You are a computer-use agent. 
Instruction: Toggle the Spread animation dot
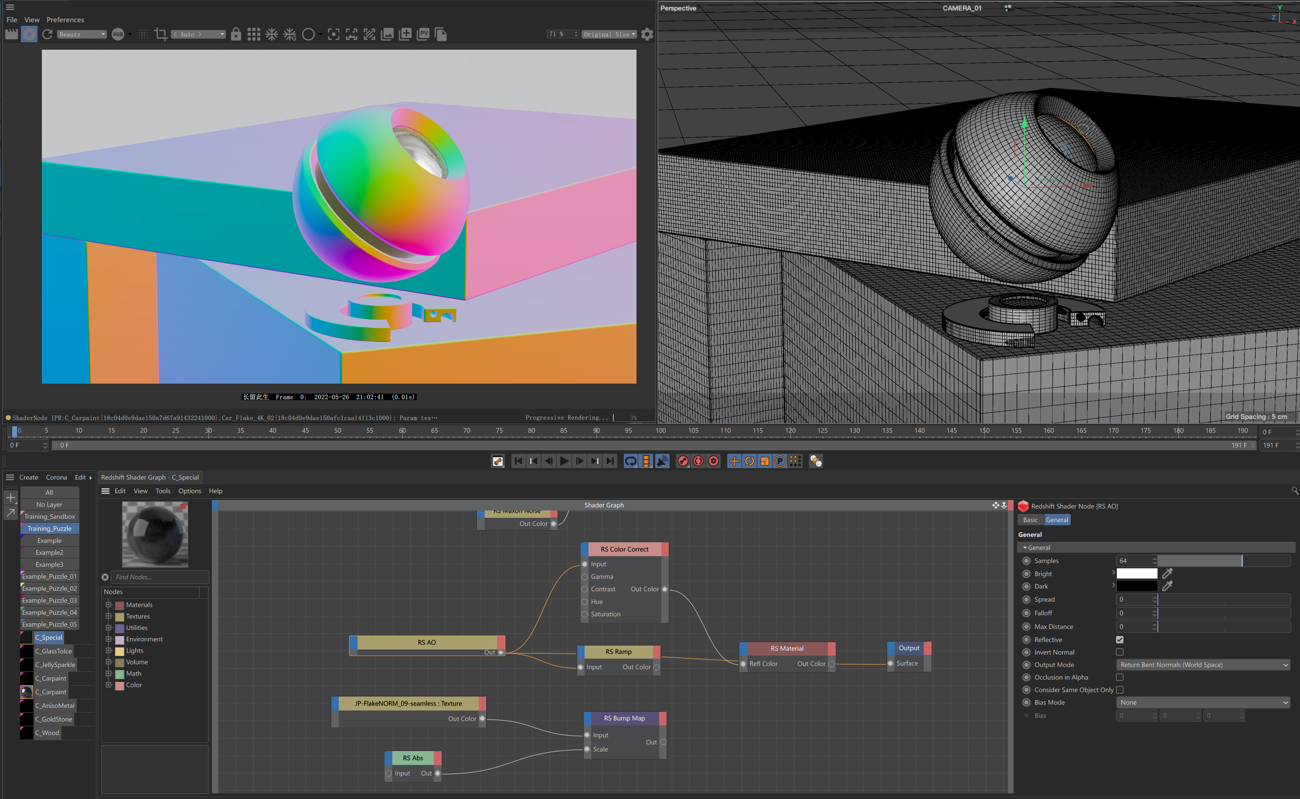[x=1026, y=599]
